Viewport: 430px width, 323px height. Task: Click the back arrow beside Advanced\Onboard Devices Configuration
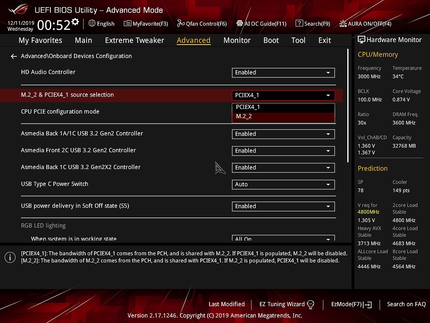point(14,56)
